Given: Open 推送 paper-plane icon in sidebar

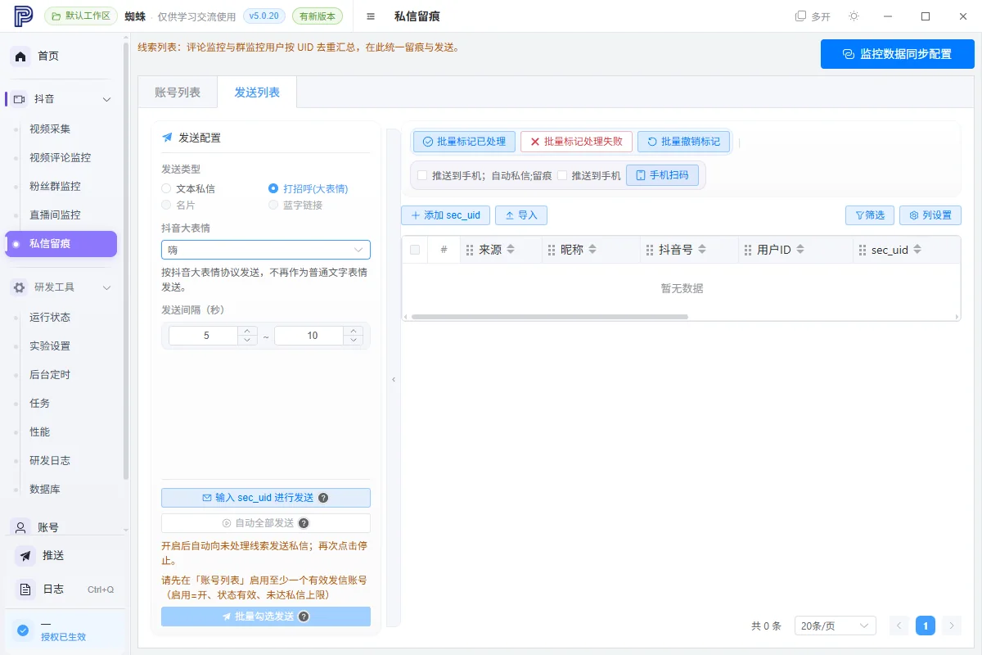Looking at the screenshot, I should click(x=26, y=556).
